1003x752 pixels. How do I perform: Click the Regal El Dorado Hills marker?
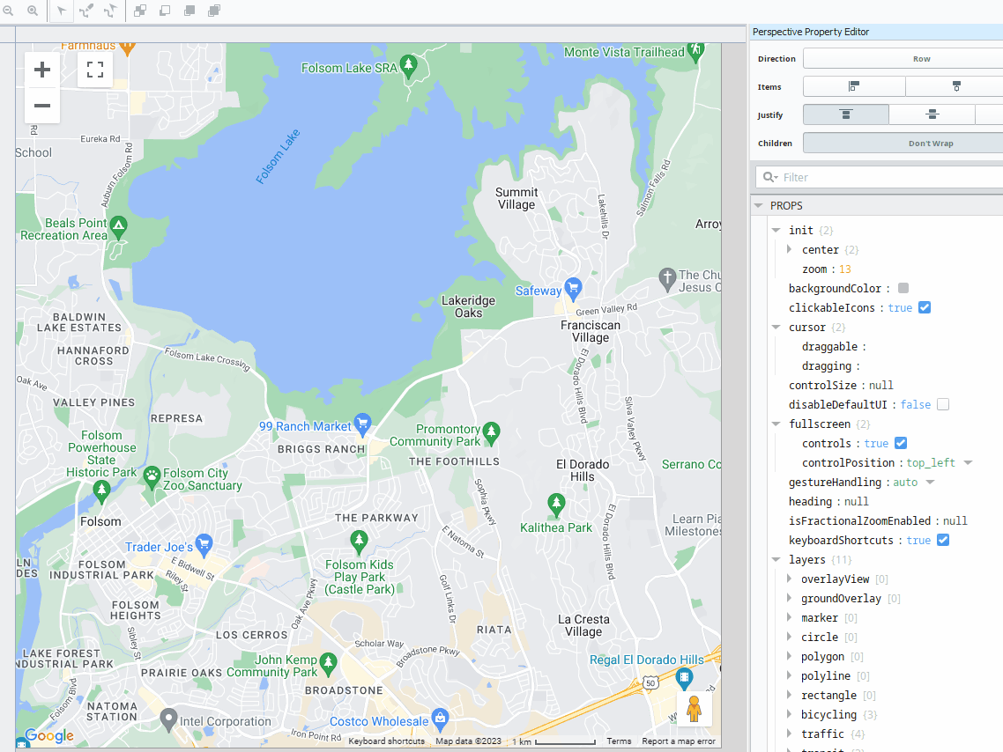[684, 677]
